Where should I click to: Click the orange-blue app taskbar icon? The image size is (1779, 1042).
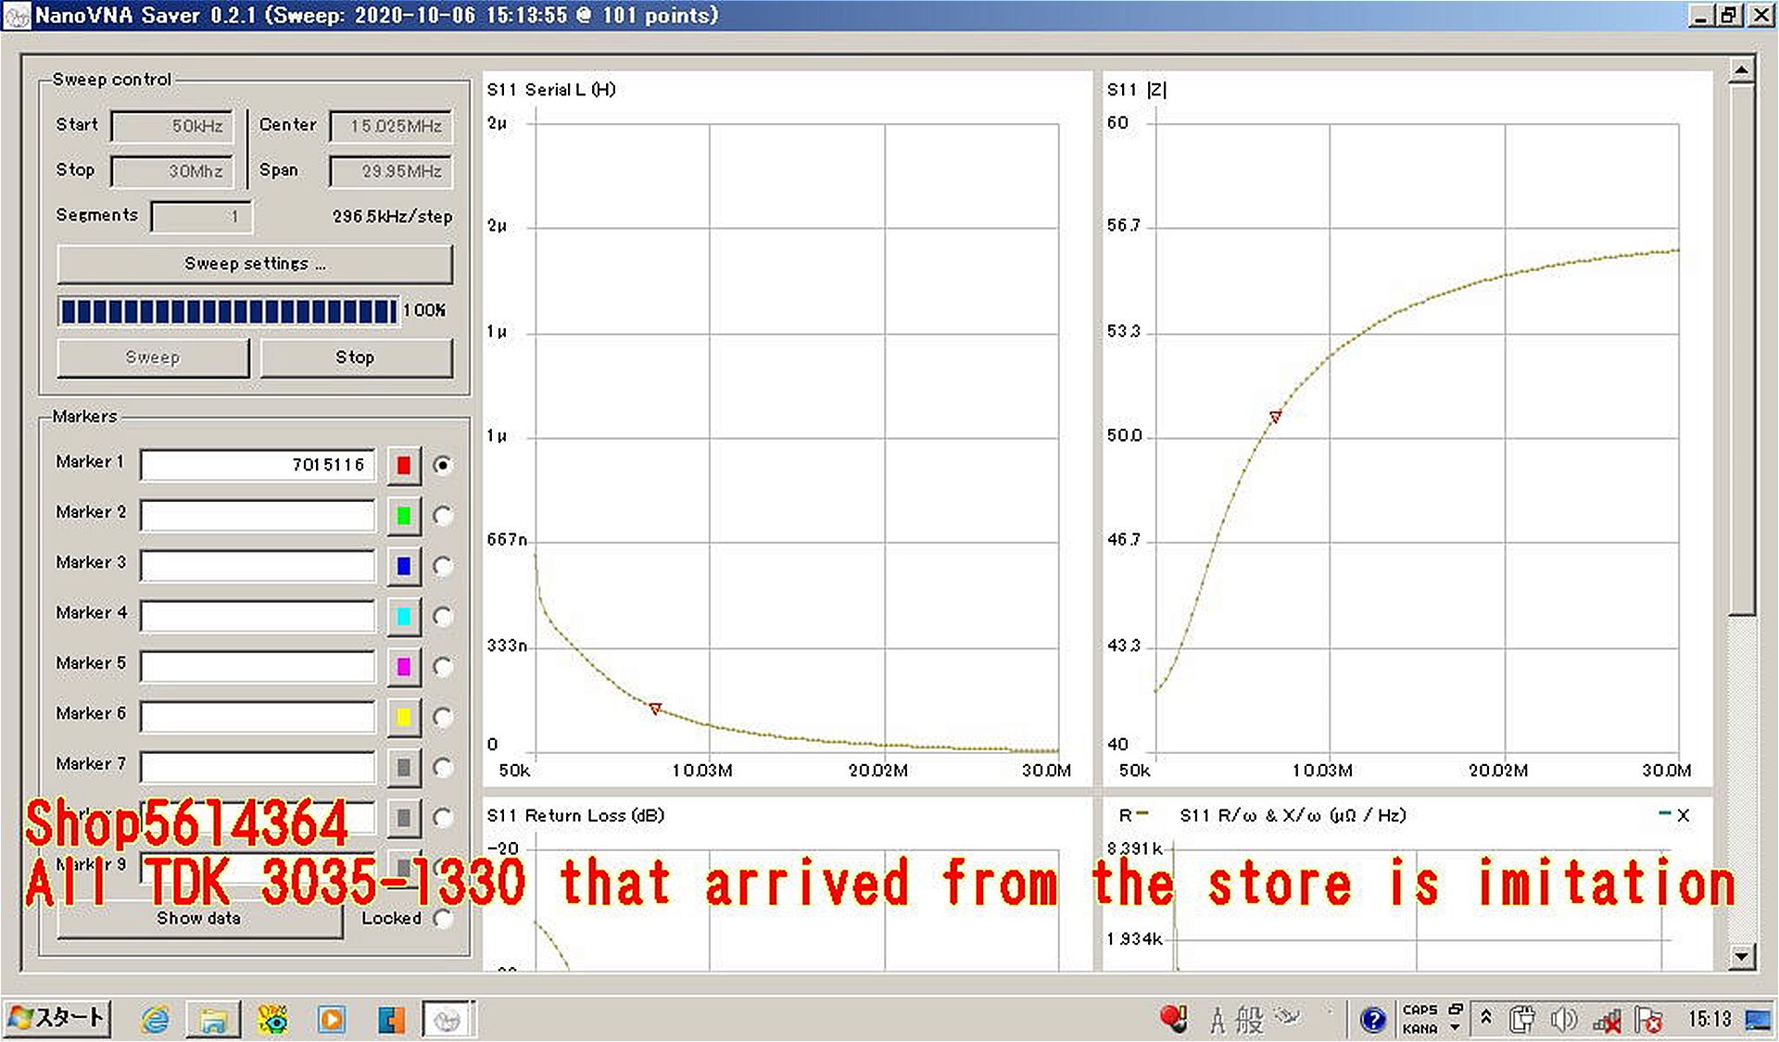click(391, 1021)
